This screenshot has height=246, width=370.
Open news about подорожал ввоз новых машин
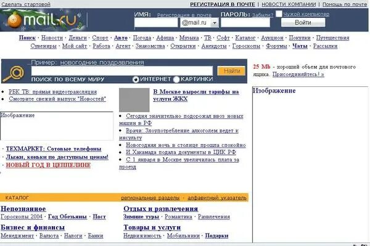tap(181, 120)
